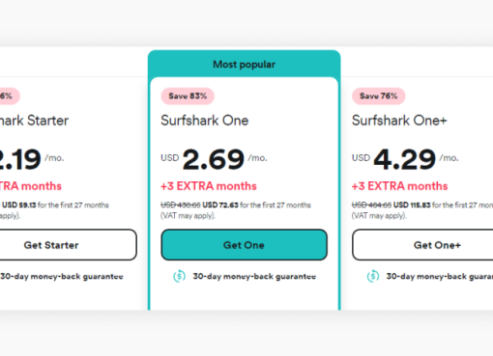
Task: Click 30-day money-back guarantee text under One
Action: coord(254,277)
